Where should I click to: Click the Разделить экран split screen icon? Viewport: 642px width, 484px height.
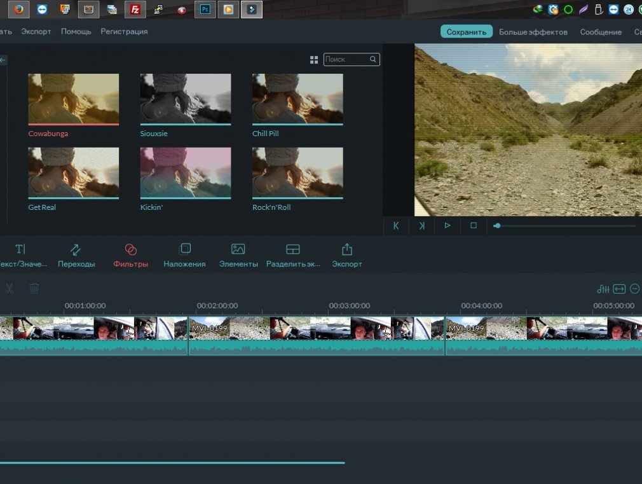coord(292,255)
